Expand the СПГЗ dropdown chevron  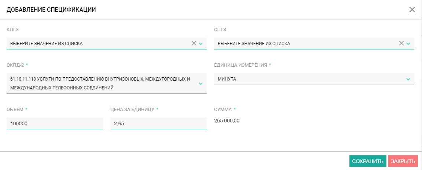(x=408, y=44)
